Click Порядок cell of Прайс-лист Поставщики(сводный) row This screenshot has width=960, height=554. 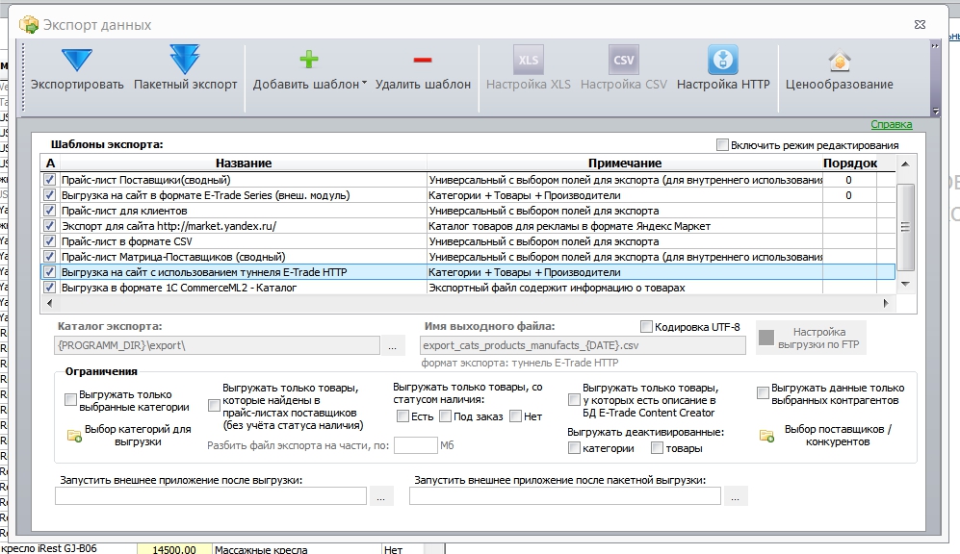pyautogui.click(x=848, y=180)
